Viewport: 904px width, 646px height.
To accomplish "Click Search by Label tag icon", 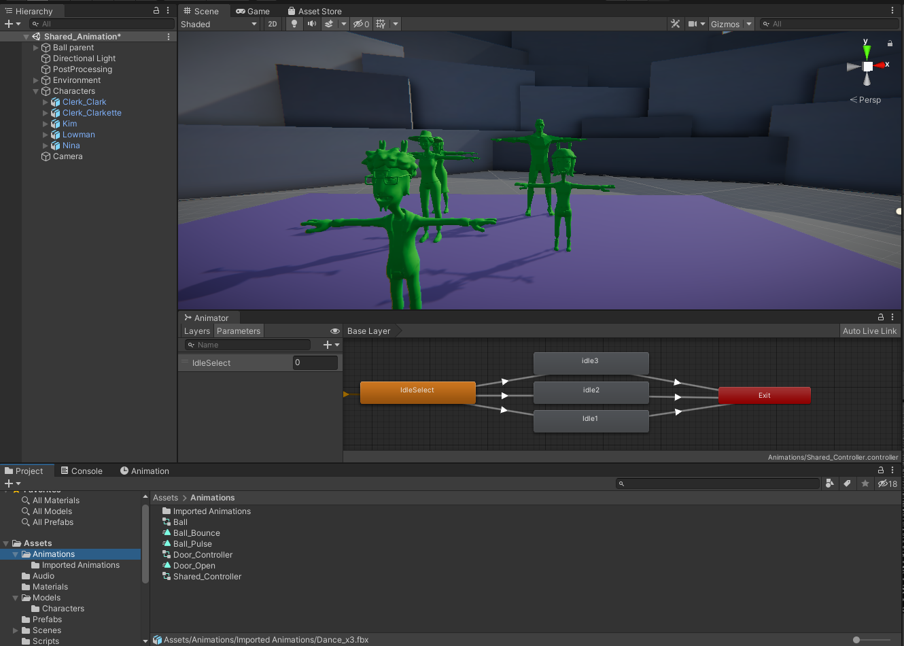I will click(847, 483).
